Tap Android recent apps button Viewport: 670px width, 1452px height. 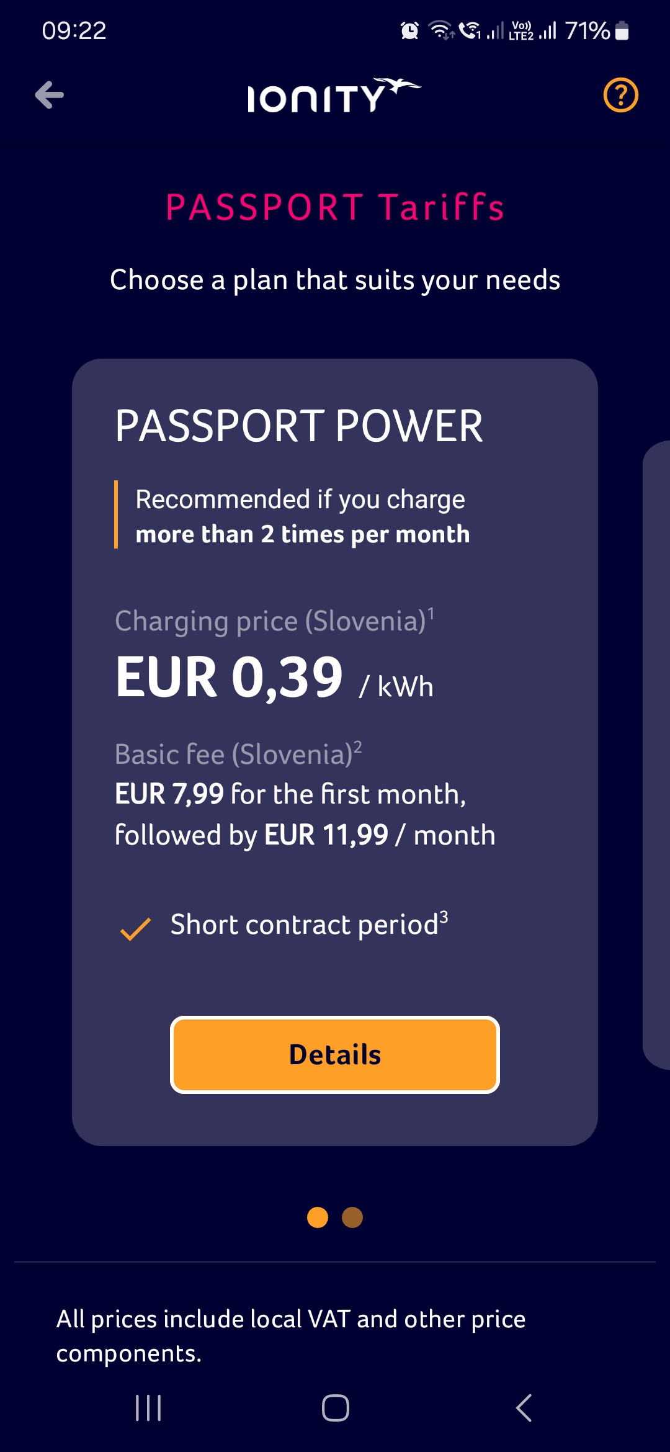(x=148, y=1408)
